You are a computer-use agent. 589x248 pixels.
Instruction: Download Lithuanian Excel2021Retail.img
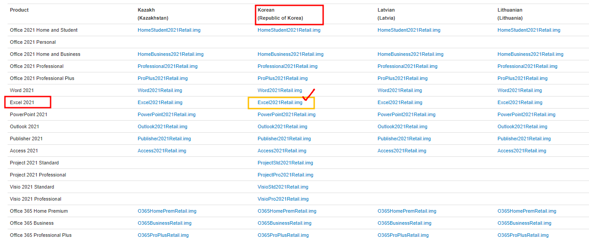click(x=520, y=102)
